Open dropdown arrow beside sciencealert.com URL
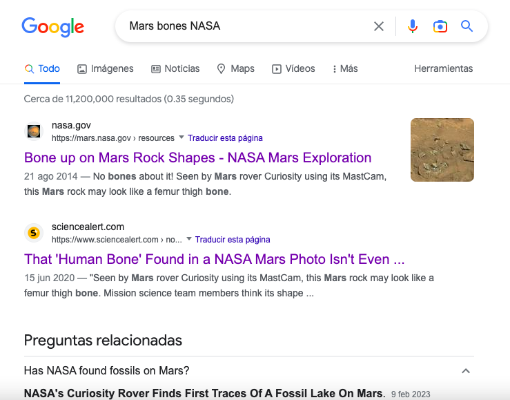 coord(189,239)
